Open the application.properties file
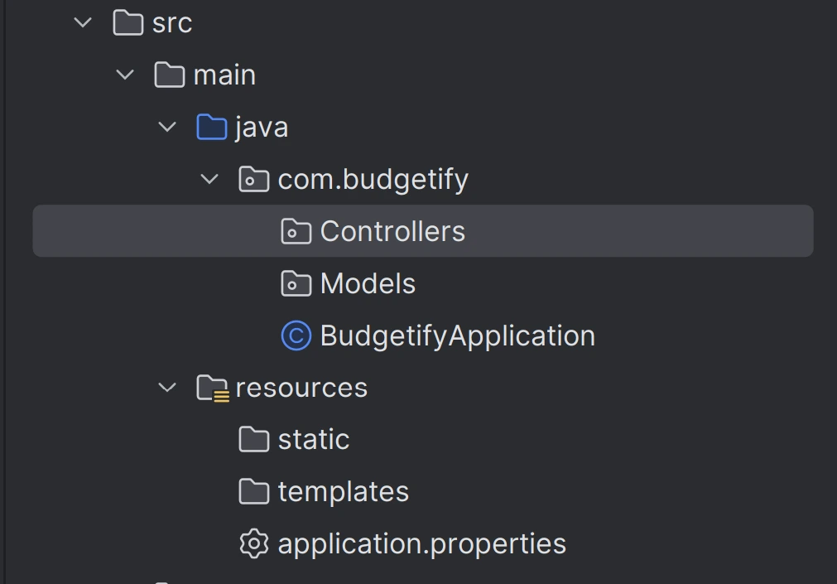The width and height of the screenshot is (837, 584). 422,543
